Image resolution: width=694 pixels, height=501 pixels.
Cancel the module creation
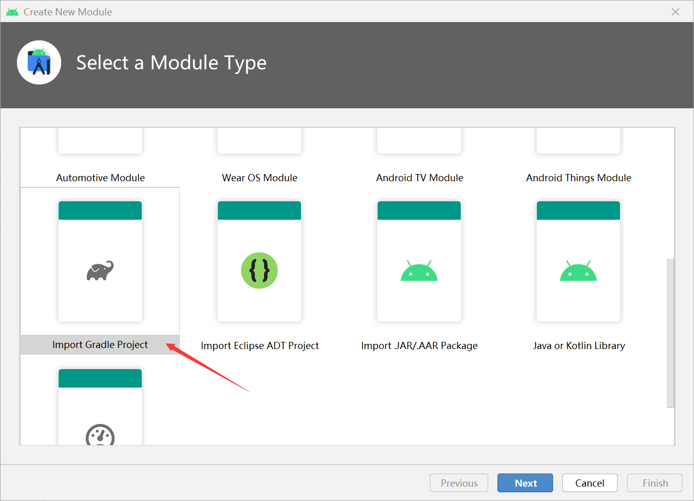[590, 483]
